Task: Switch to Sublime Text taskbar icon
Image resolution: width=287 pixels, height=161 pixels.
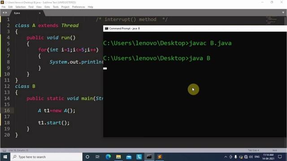Action: coord(160,157)
